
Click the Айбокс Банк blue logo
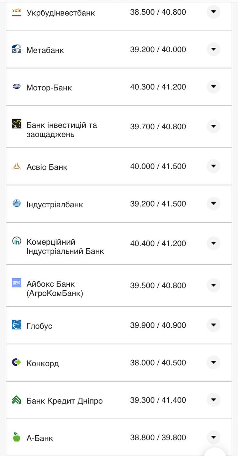coord(17,283)
